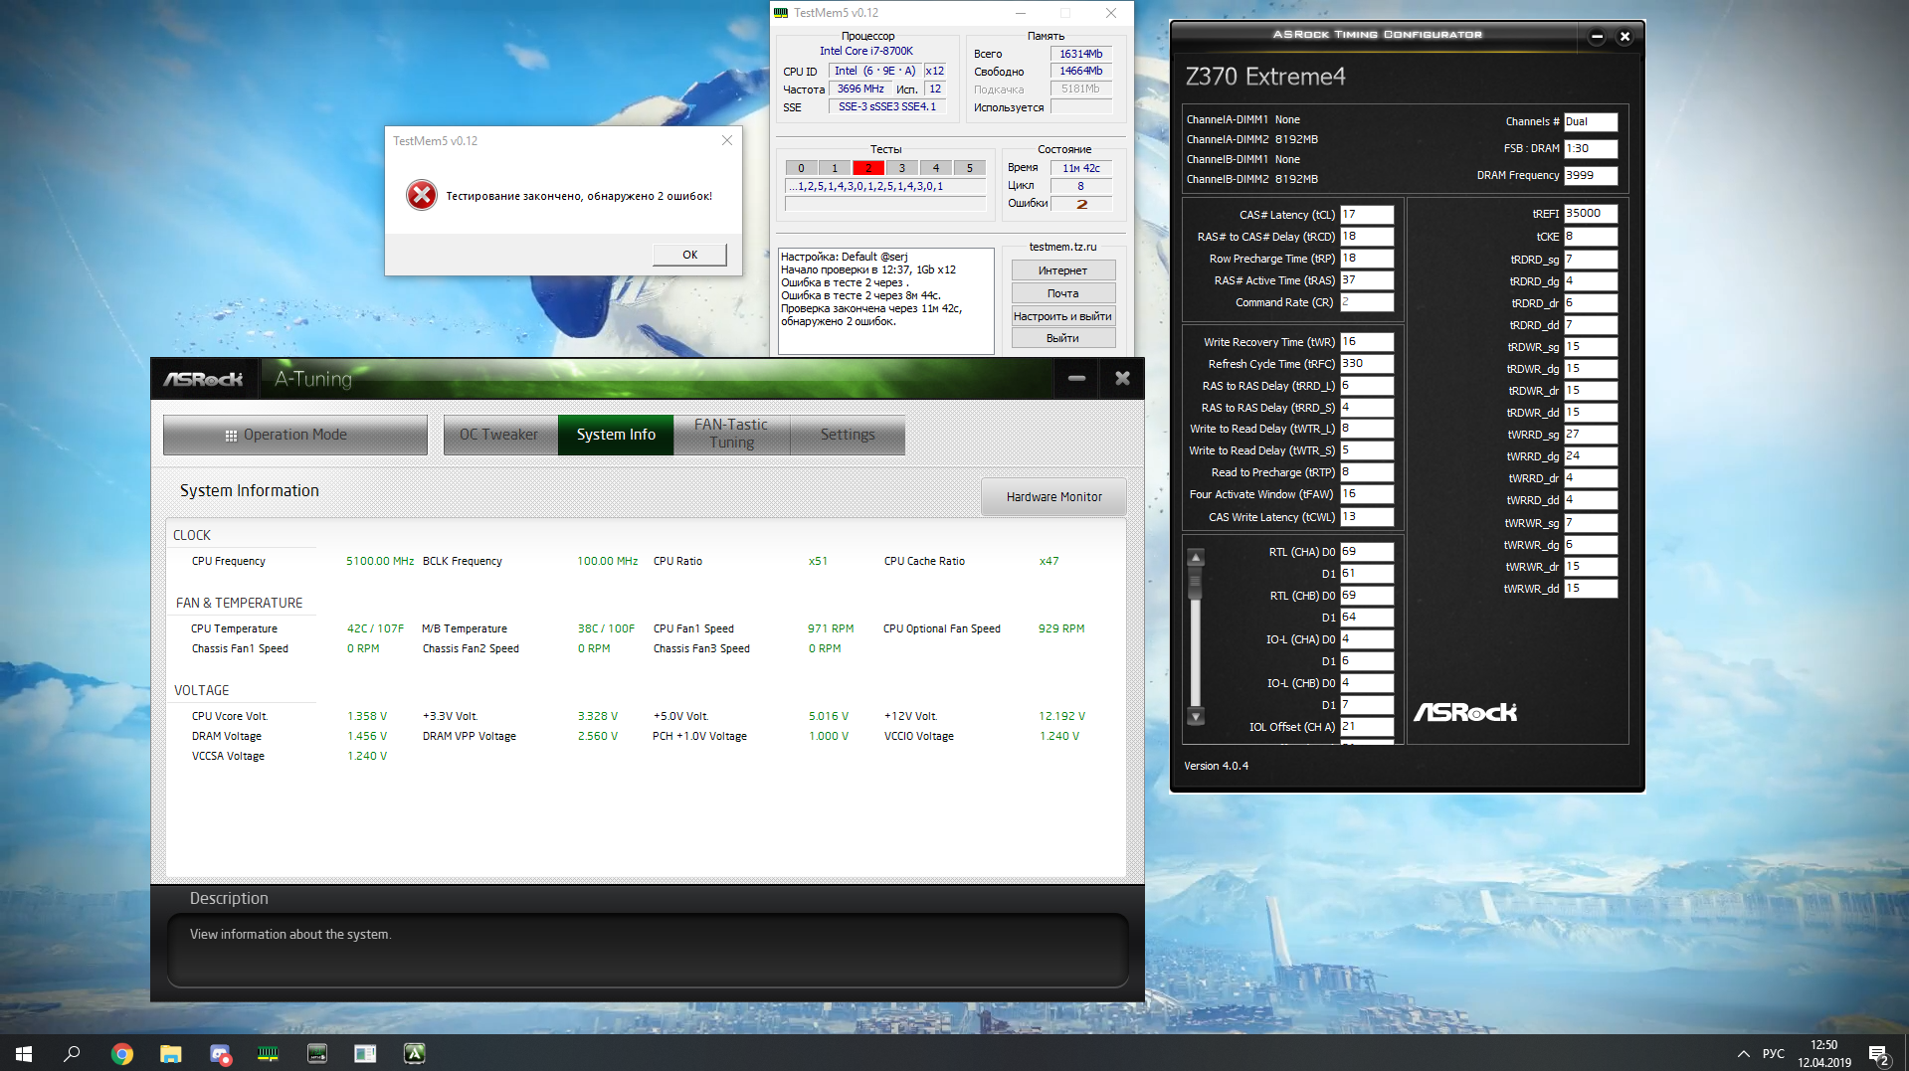Open the ASRock Timing Configurator taskbar icon

click(x=317, y=1053)
